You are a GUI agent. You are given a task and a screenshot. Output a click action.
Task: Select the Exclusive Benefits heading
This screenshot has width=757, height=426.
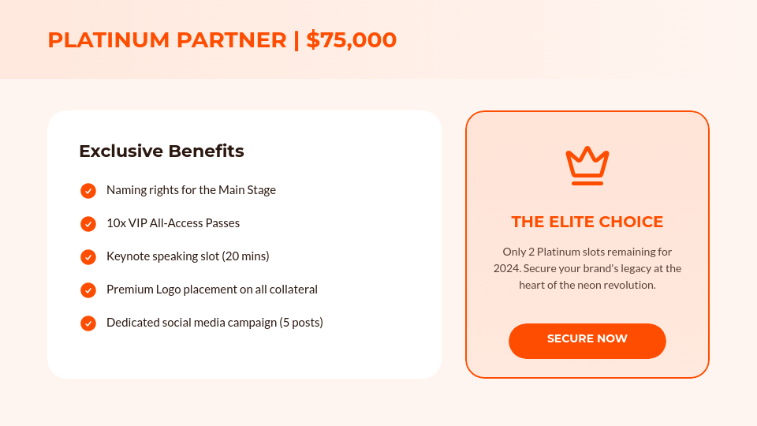(162, 151)
